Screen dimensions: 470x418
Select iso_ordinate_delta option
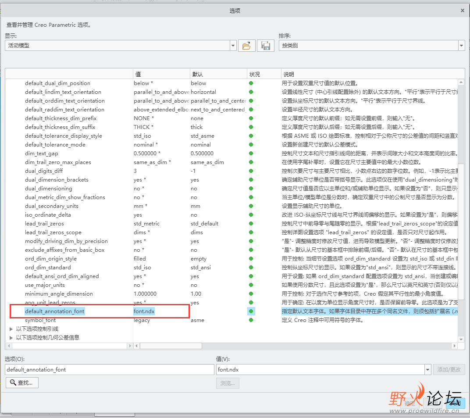(x=48, y=214)
